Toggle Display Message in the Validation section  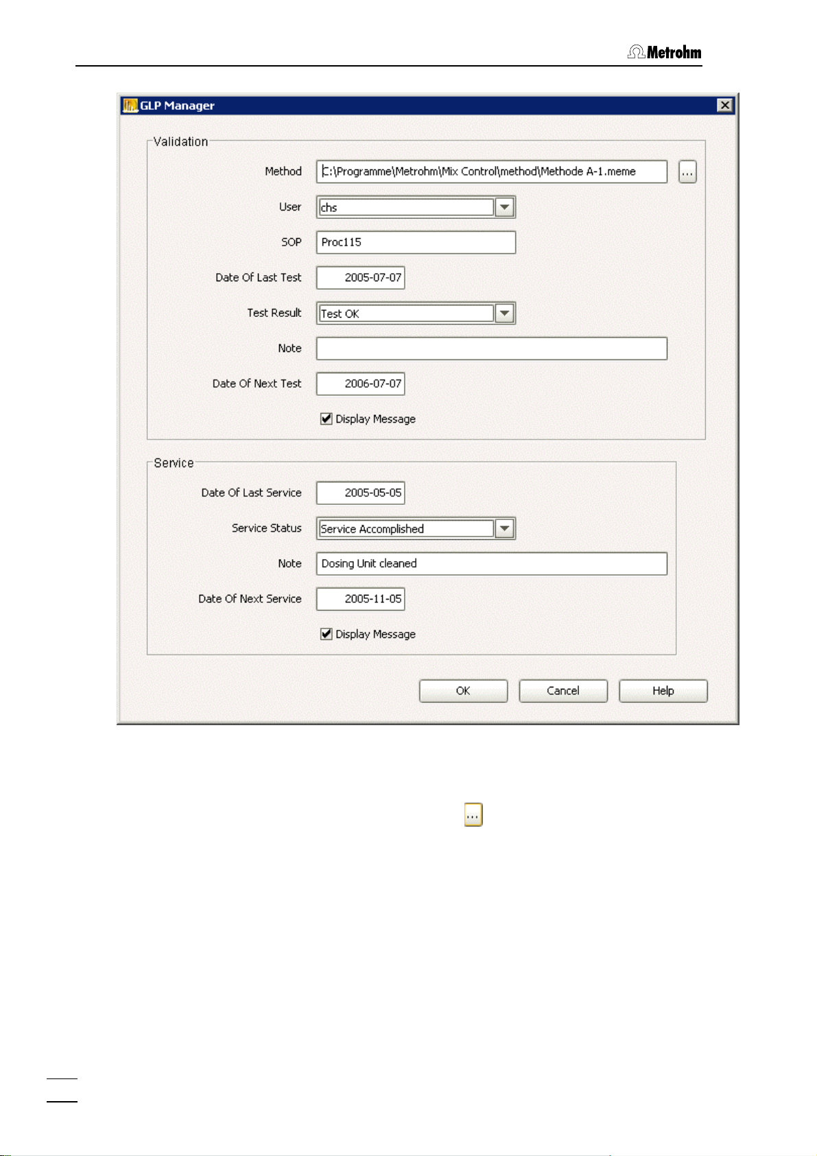327,418
